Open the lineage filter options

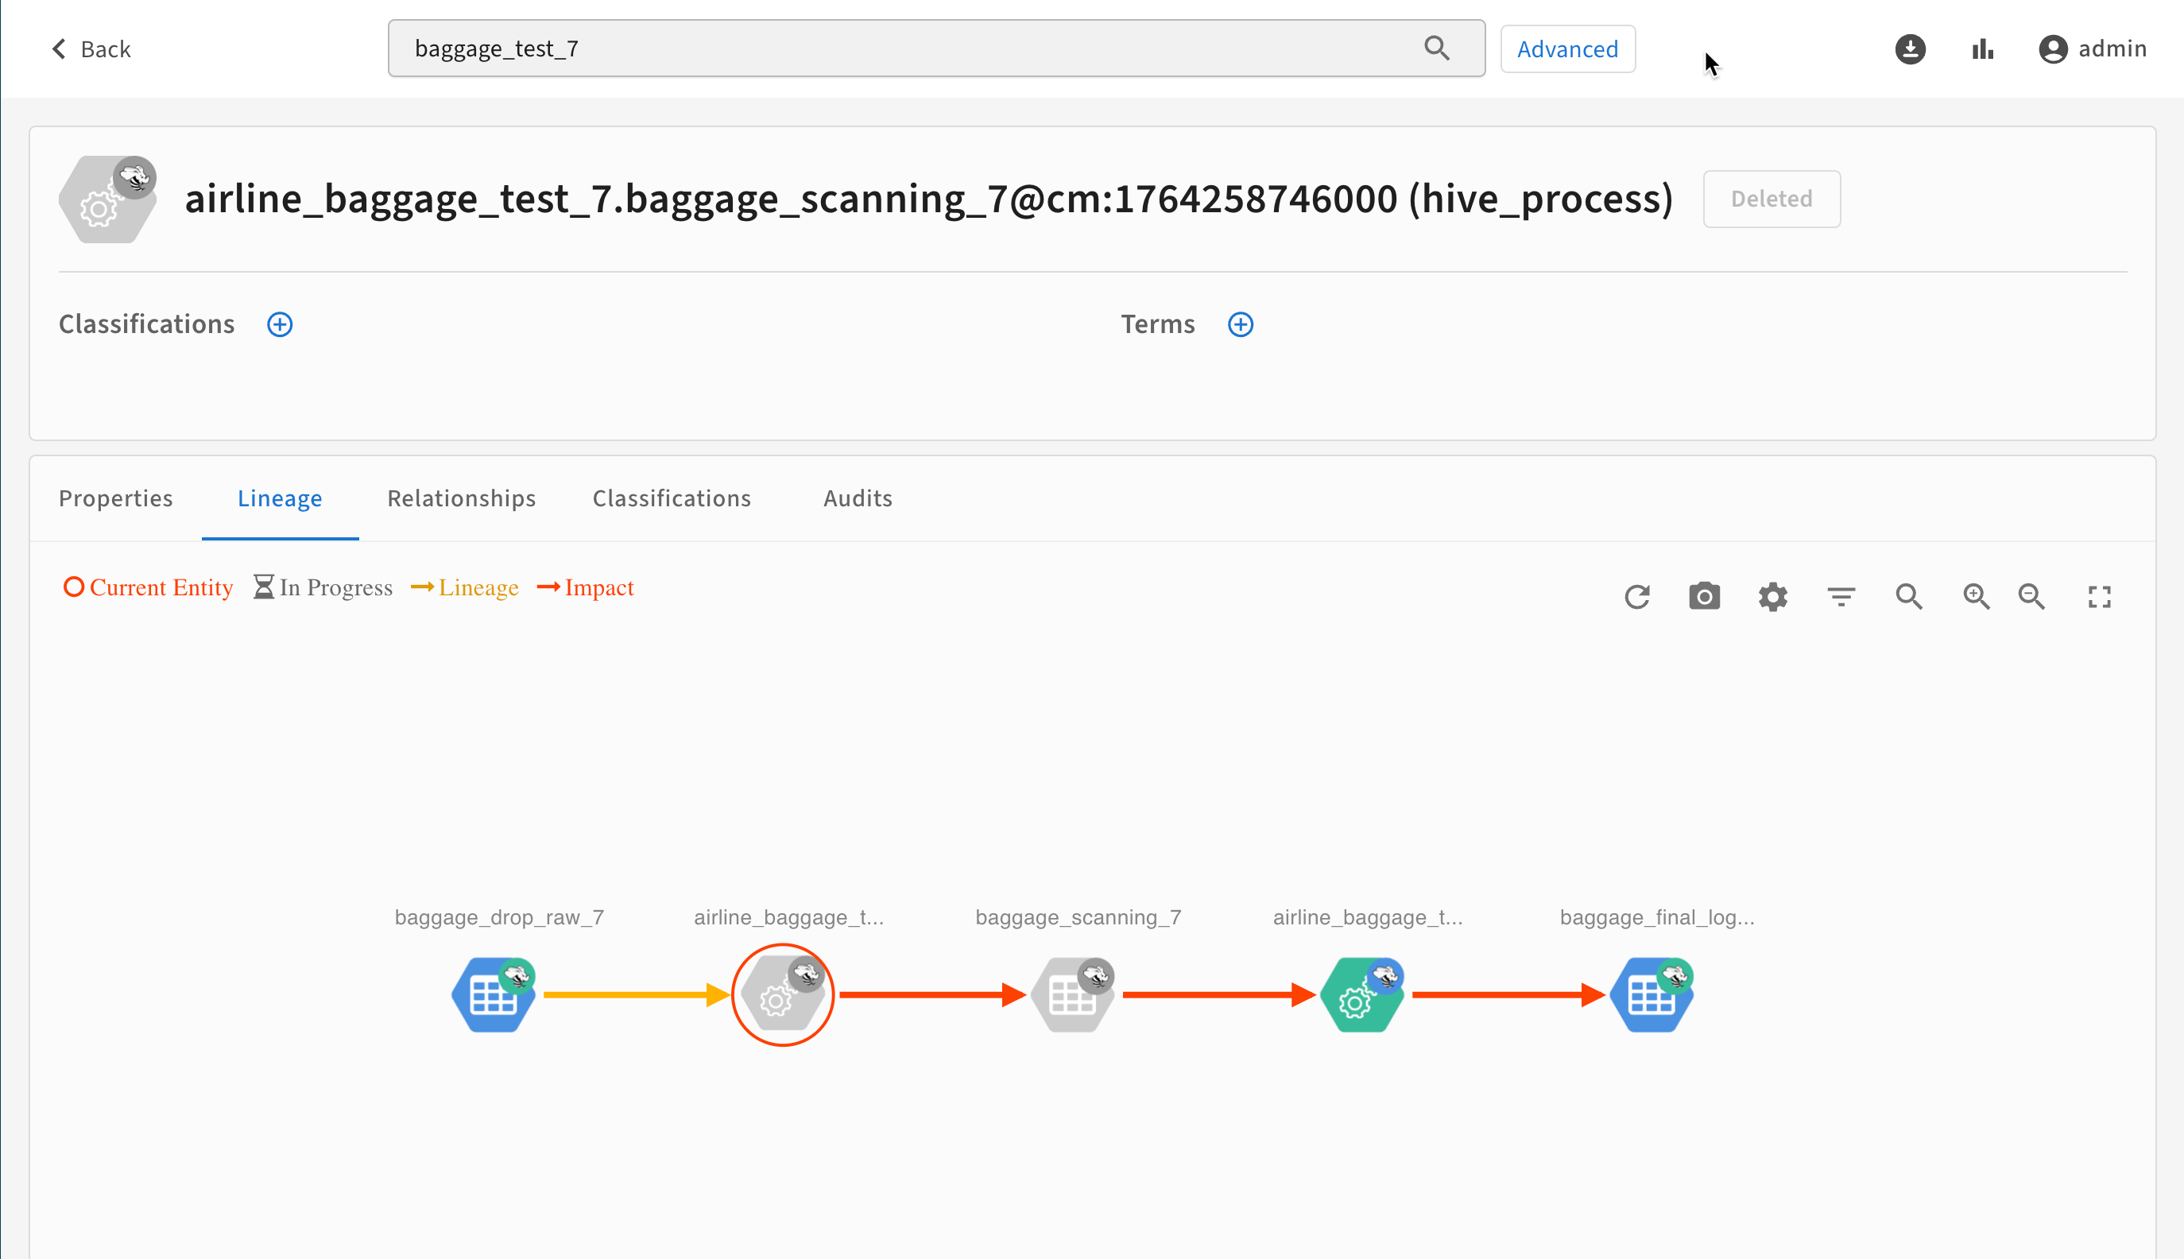pyautogui.click(x=1841, y=597)
